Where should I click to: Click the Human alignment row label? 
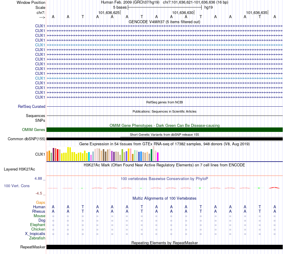click(39, 207)
